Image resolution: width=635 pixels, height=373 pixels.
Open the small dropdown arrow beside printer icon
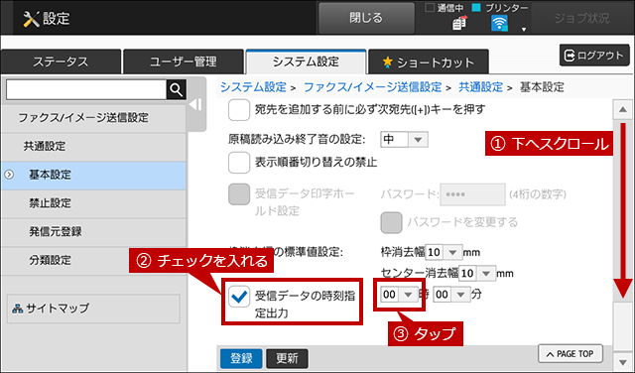pos(524,29)
